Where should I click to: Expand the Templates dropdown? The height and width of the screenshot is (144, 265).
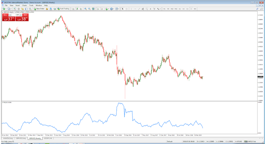(x=119, y=9)
